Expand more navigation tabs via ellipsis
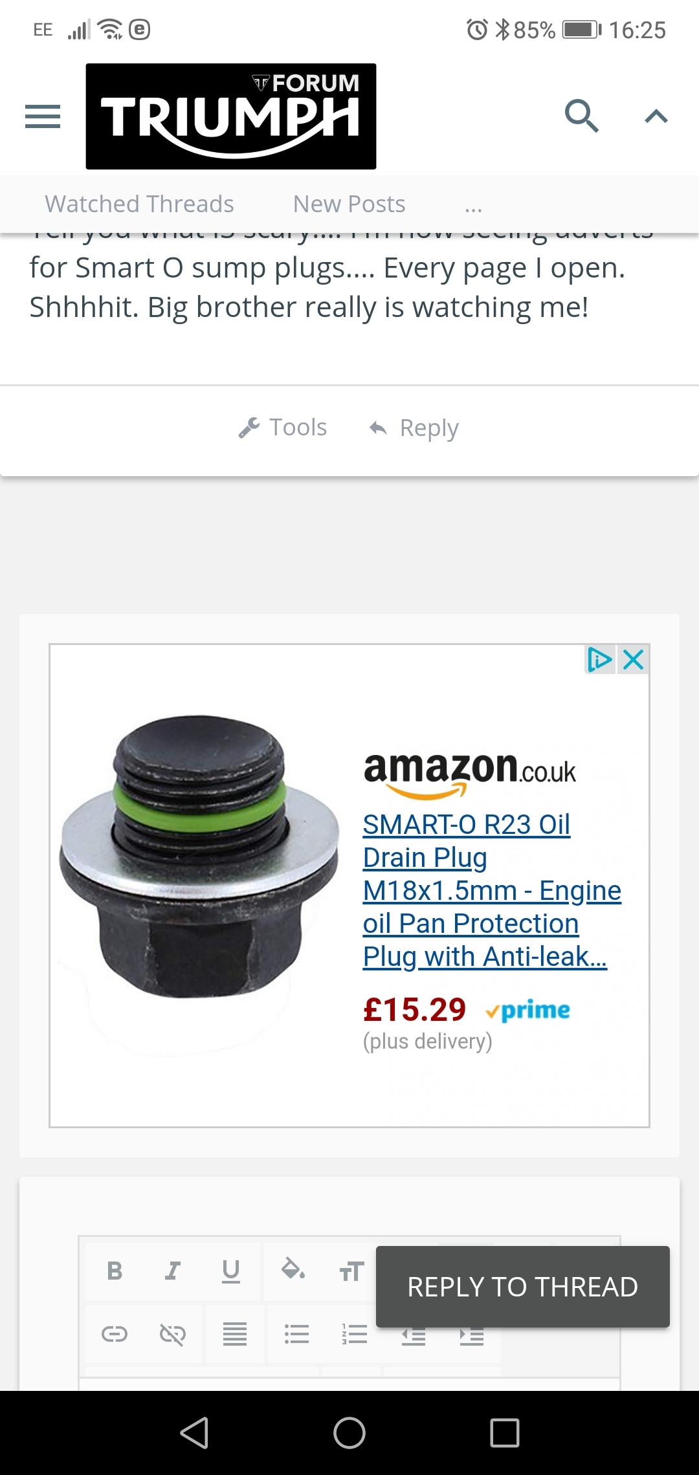The image size is (699, 1475). [473, 204]
